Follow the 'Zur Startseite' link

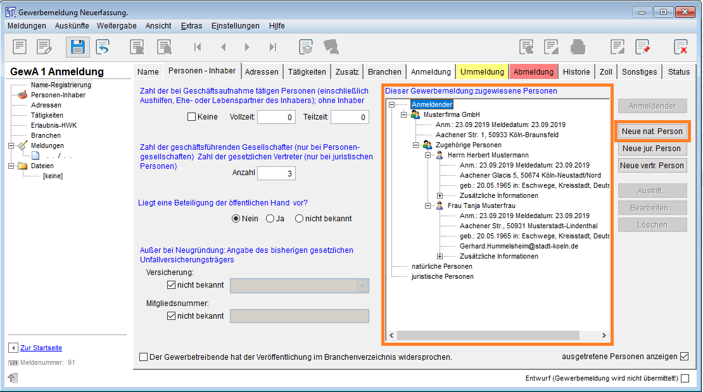[41, 348]
